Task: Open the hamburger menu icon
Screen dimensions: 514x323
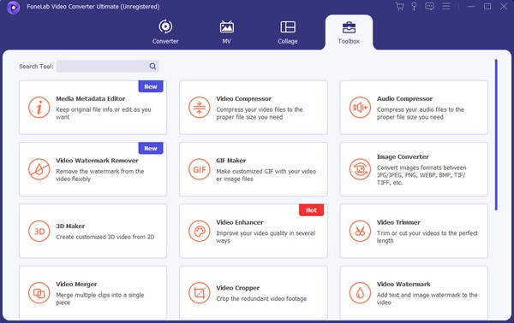Action: point(445,6)
